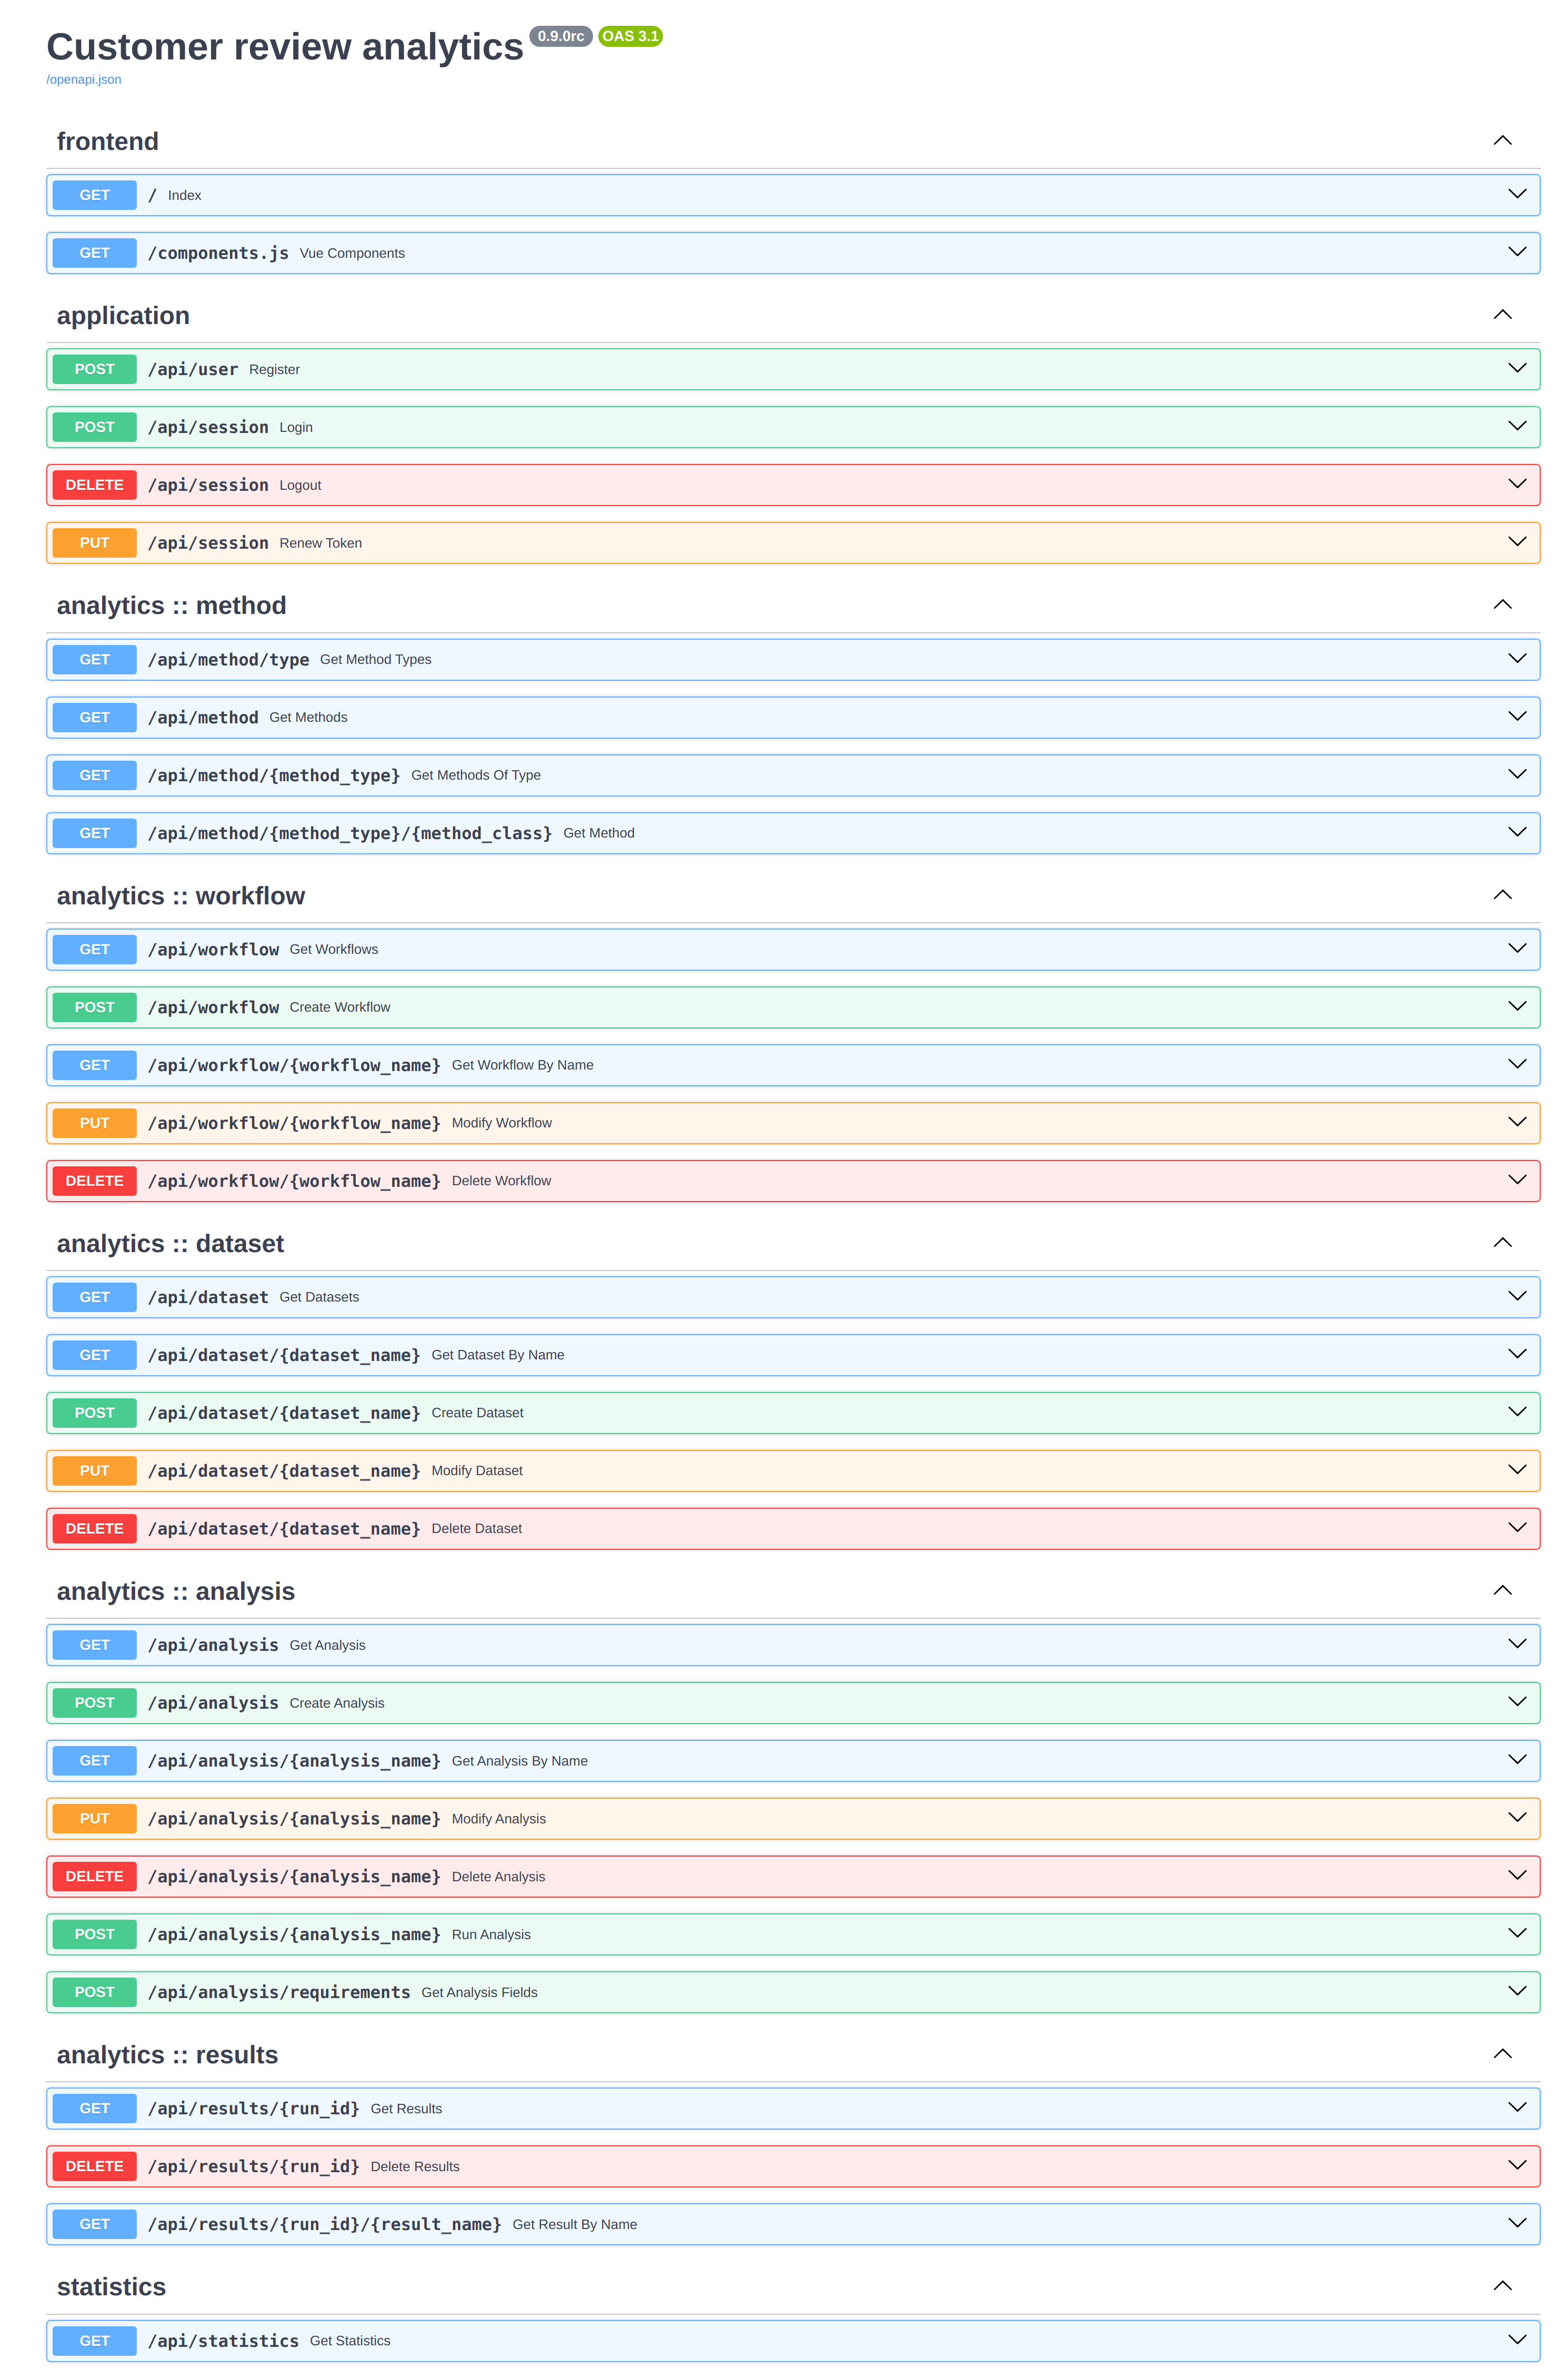Click the POST Create Workflow method badge
This screenshot has width=1566, height=2380.
(94, 1007)
